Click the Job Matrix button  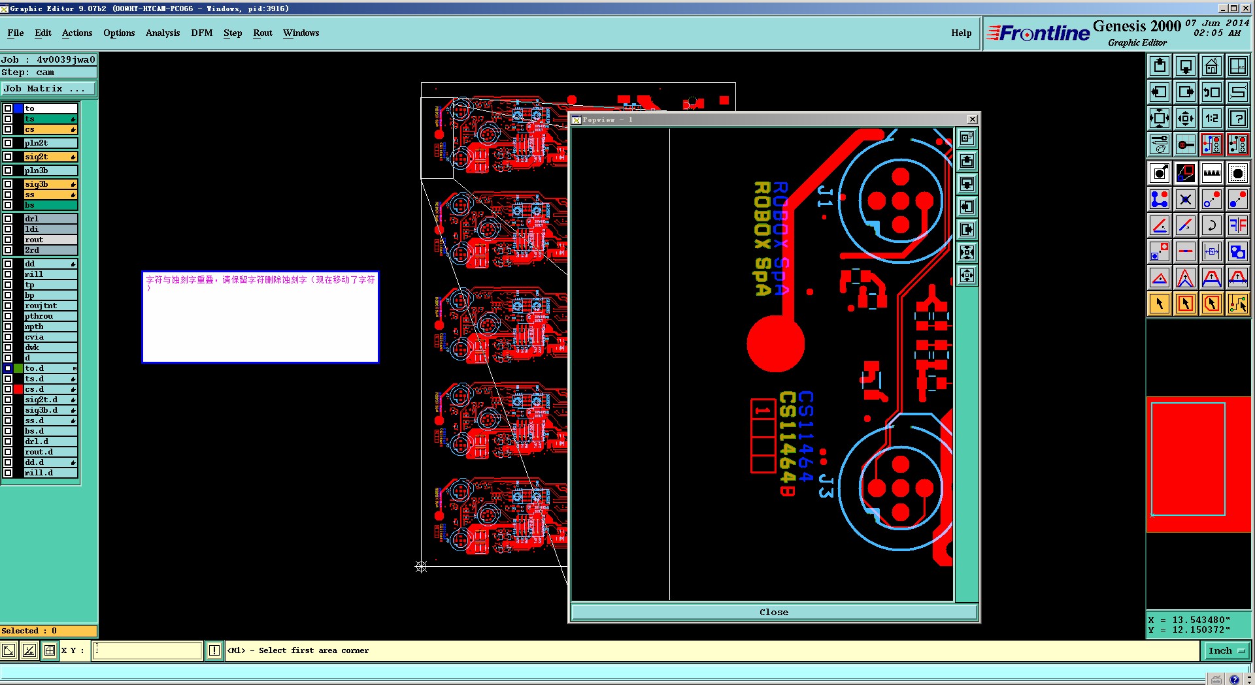tap(48, 89)
